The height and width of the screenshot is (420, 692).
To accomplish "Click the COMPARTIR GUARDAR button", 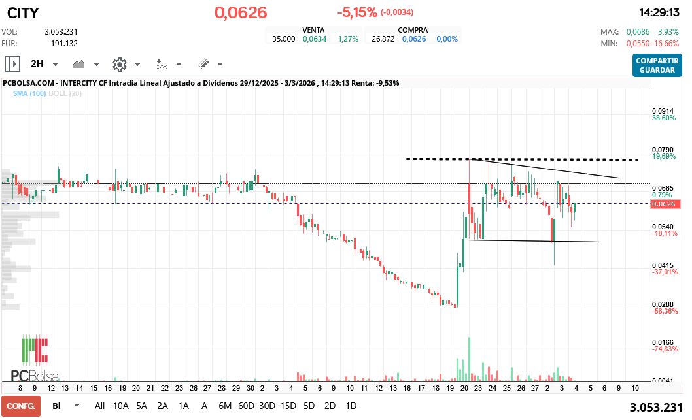I will 657,64.
